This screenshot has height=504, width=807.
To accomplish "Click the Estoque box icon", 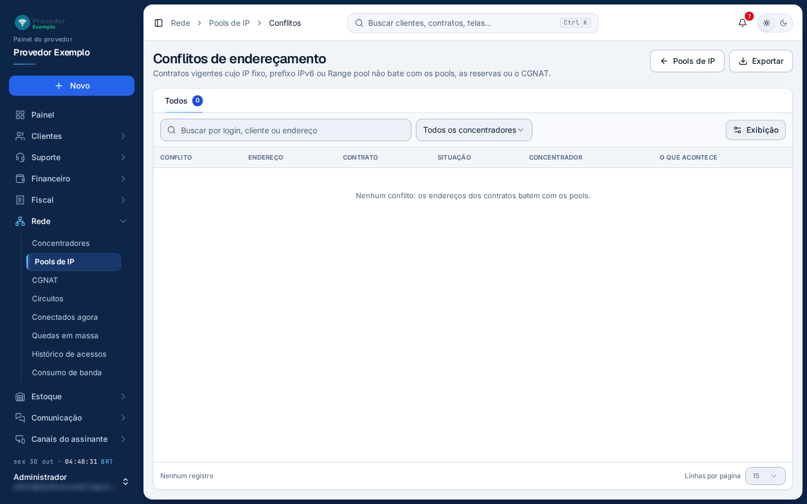I will pos(20,396).
